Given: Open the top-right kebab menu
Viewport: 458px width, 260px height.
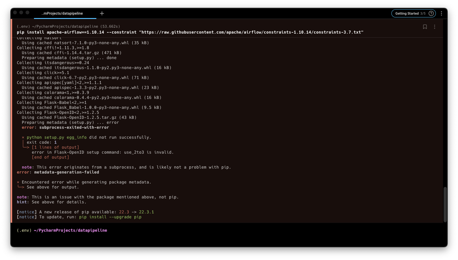Looking at the screenshot, I should click(441, 13).
